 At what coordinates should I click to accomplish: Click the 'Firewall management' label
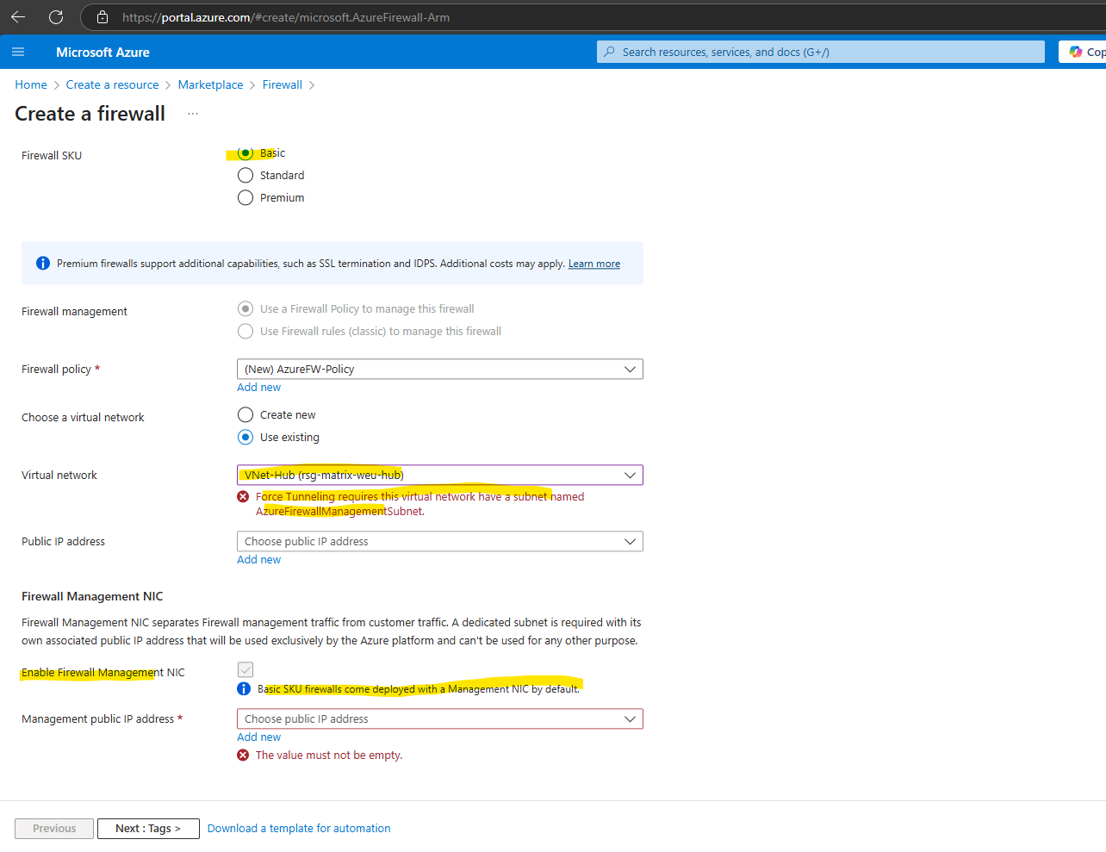pyautogui.click(x=74, y=311)
